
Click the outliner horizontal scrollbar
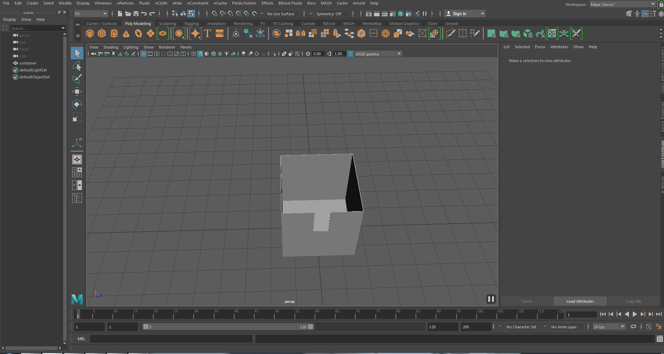[x=32, y=348]
